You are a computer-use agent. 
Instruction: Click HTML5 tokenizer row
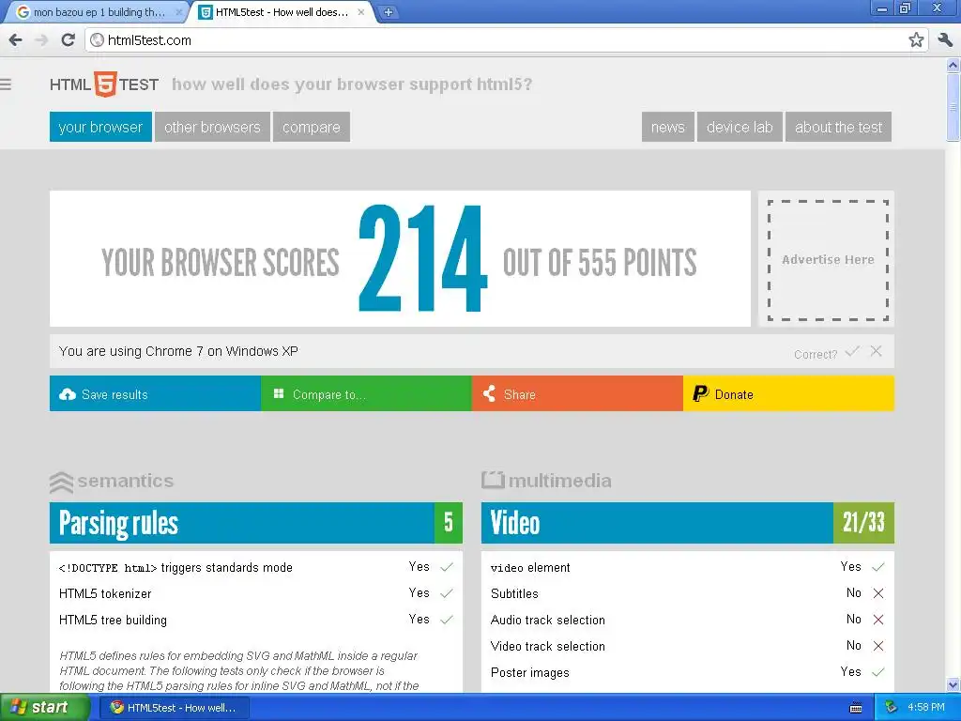tap(256, 593)
